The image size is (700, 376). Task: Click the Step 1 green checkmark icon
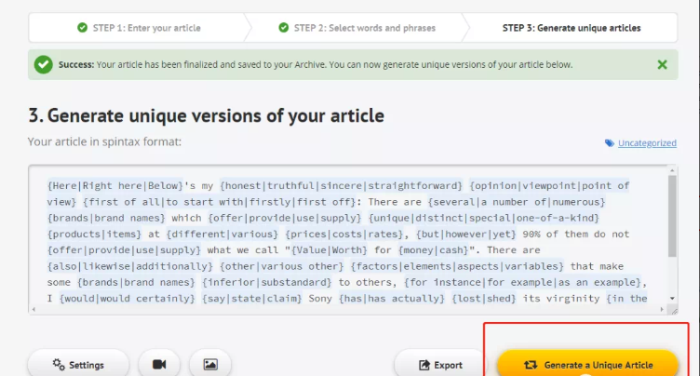point(82,28)
